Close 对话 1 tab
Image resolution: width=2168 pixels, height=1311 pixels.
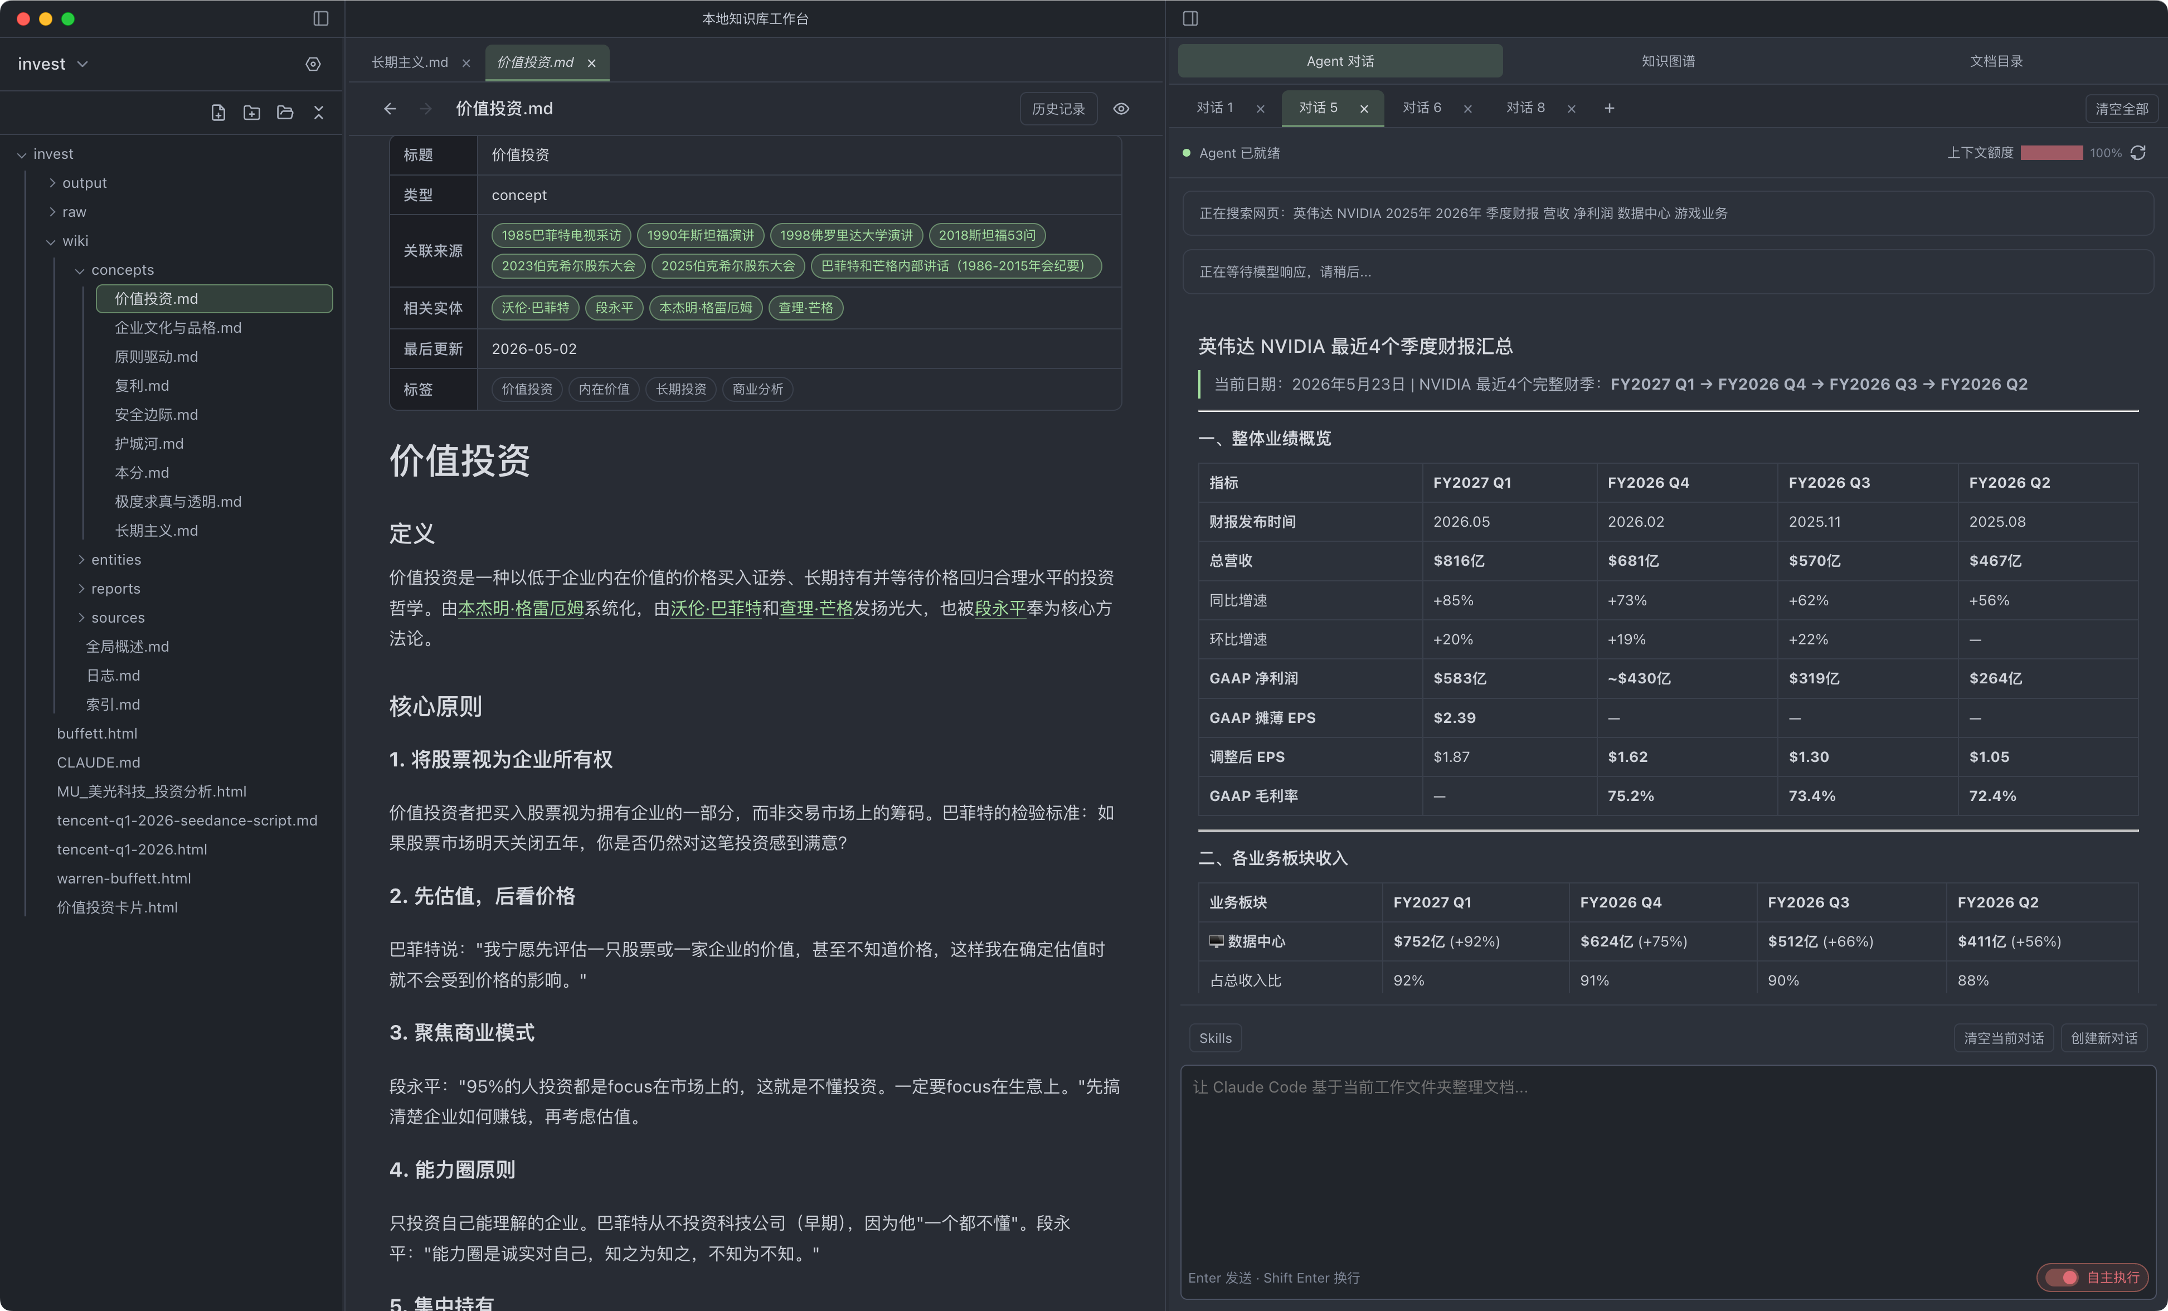click(1260, 109)
